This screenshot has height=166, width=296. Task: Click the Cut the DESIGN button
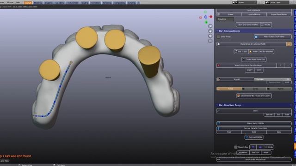pos(254,137)
